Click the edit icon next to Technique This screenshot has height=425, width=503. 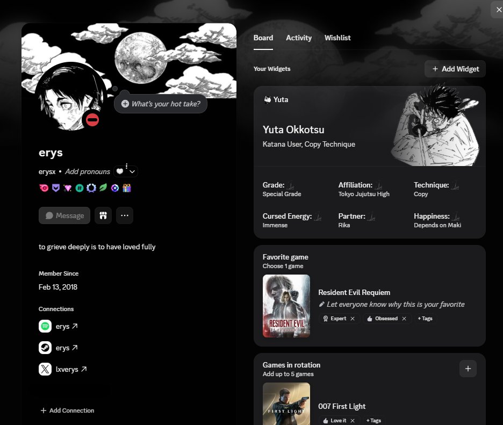[x=455, y=186]
